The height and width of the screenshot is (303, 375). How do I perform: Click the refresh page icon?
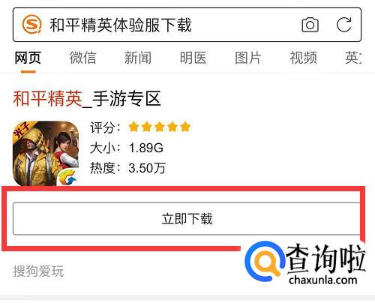coord(344,25)
